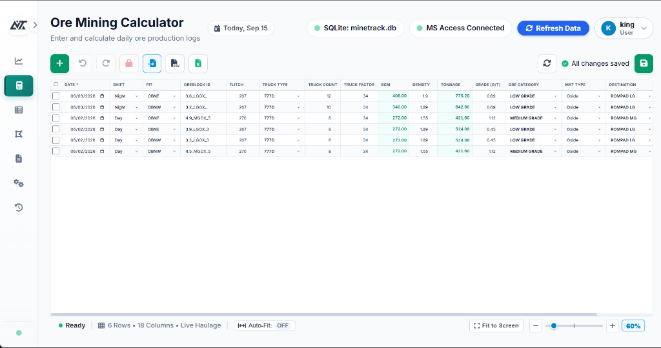661x348 pixels.
Task: Open the Mat Type dropdown in row 3.3_LGOX_3
Action: coord(584,140)
